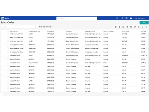Click the green New button
This screenshot has height=112, width=149.
tap(144, 23)
